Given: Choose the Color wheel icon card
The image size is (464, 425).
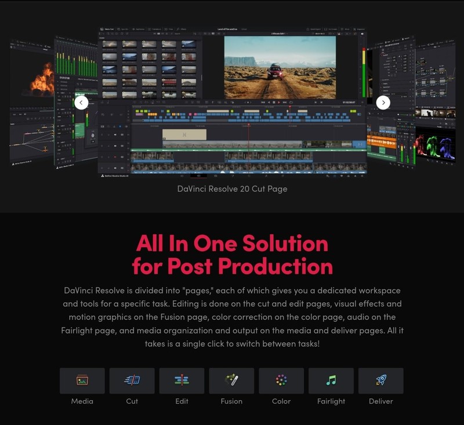Looking at the screenshot, I should (281, 380).
